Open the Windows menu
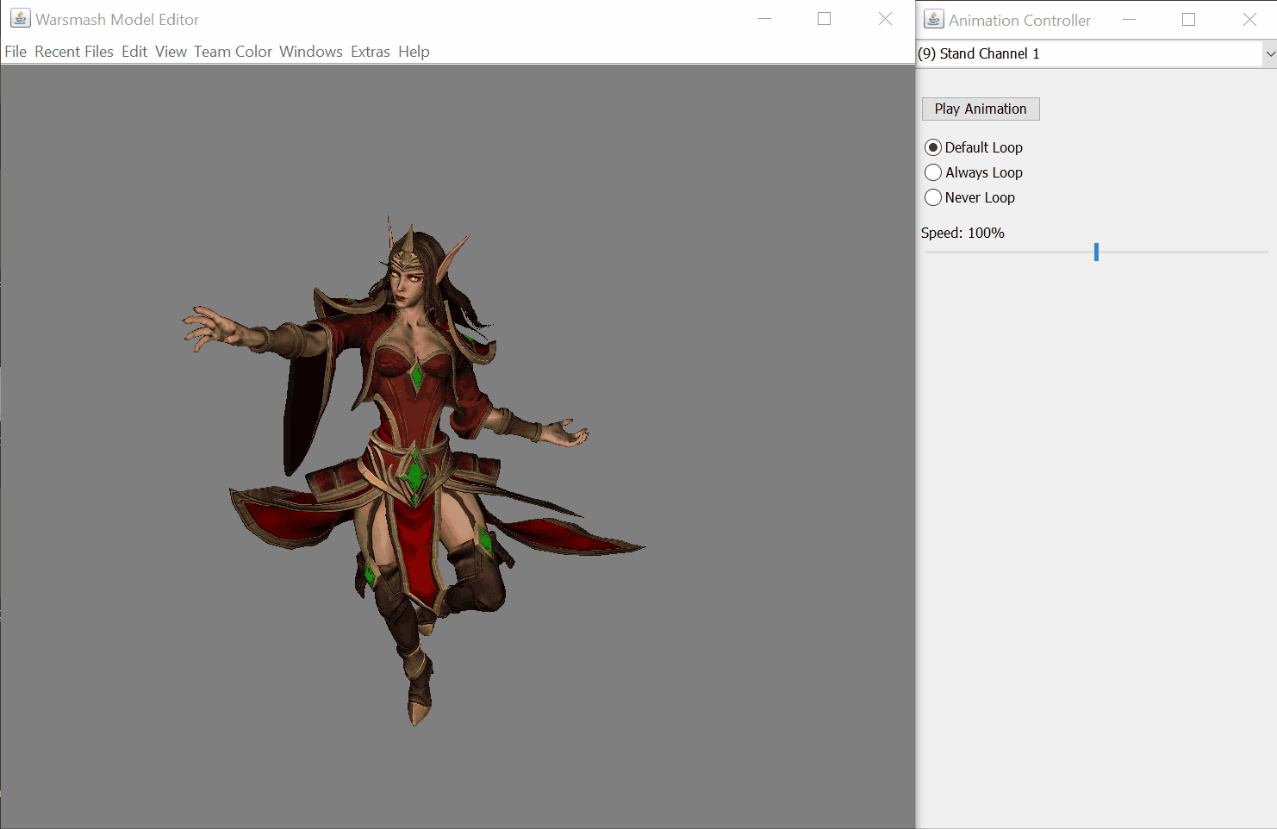 (311, 52)
